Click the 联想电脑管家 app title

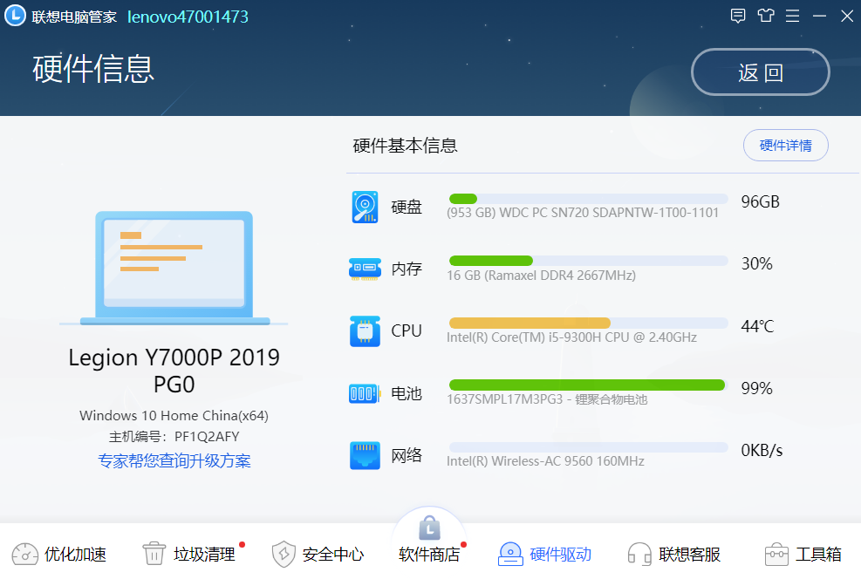[74, 17]
